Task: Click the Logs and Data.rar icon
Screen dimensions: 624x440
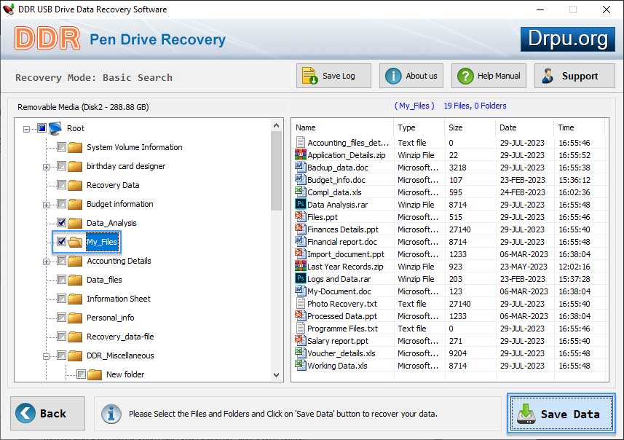Action: click(x=301, y=278)
